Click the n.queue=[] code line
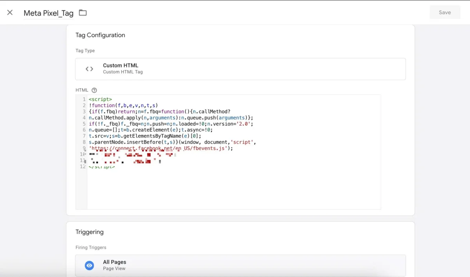Viewport: 470px width, 277px height. (150, 130)
